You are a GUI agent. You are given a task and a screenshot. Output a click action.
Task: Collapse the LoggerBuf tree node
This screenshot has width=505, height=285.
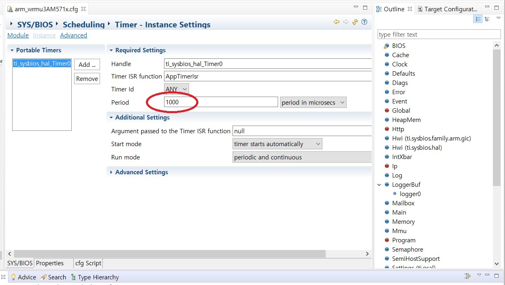[379, 185]
